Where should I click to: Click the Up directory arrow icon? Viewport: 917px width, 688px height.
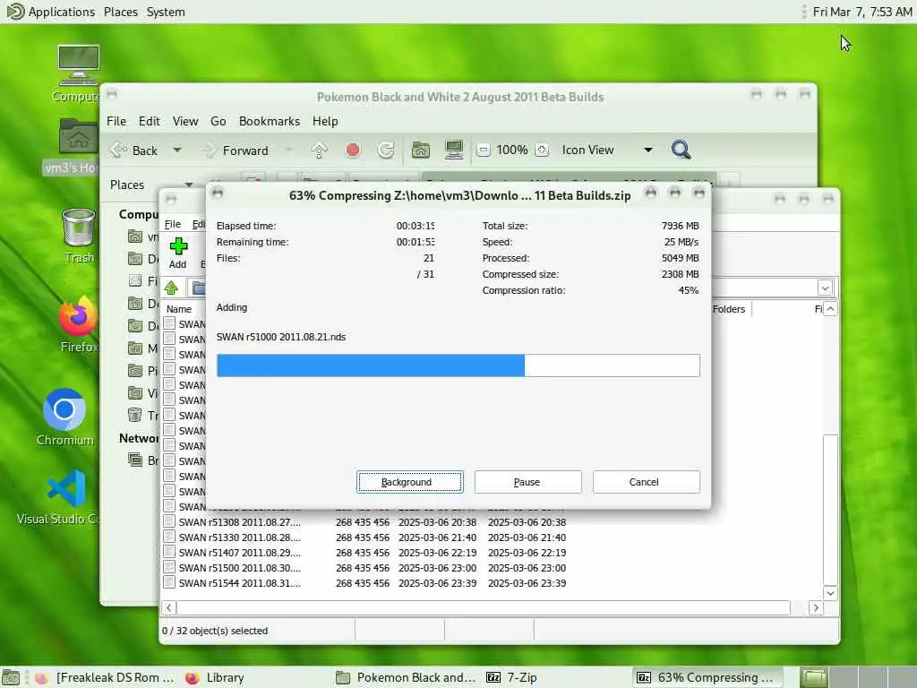[320, 150]
